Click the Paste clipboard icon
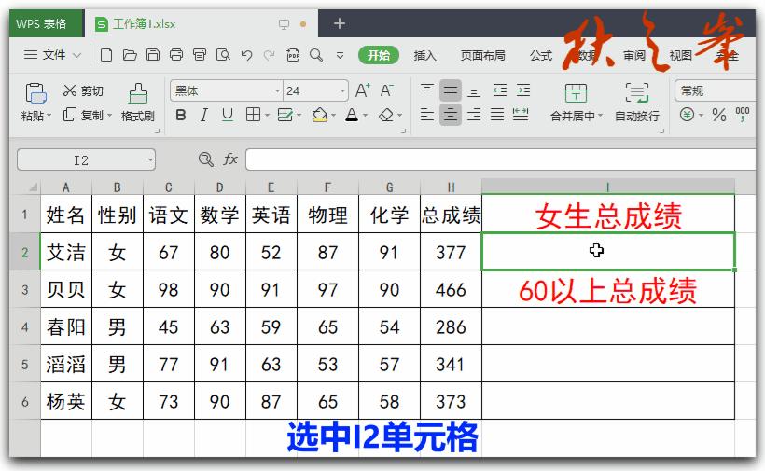This screenshot has height=471, width=765. (x=35, y=93)
